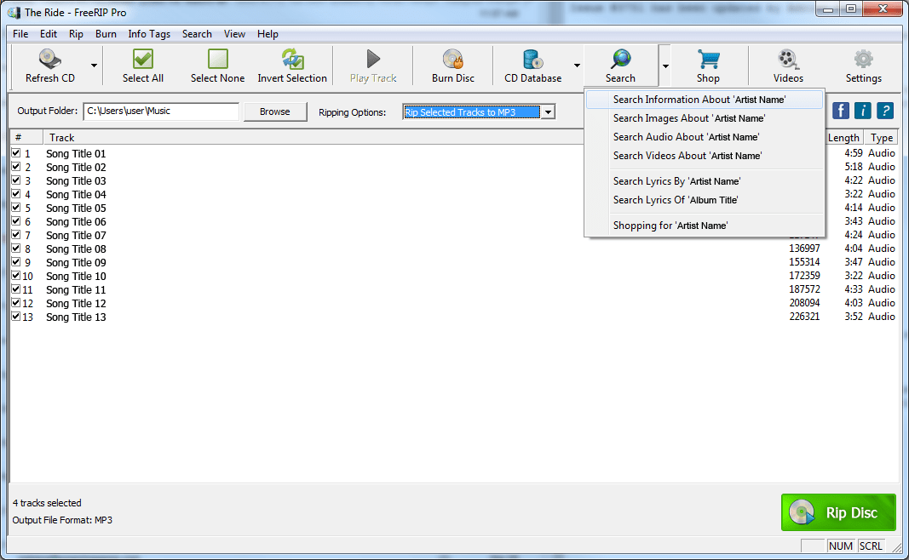The width and height of the screenshot is (909, 560).
Task: Open the CD Database lookup icon
Action: pos(533,65)
